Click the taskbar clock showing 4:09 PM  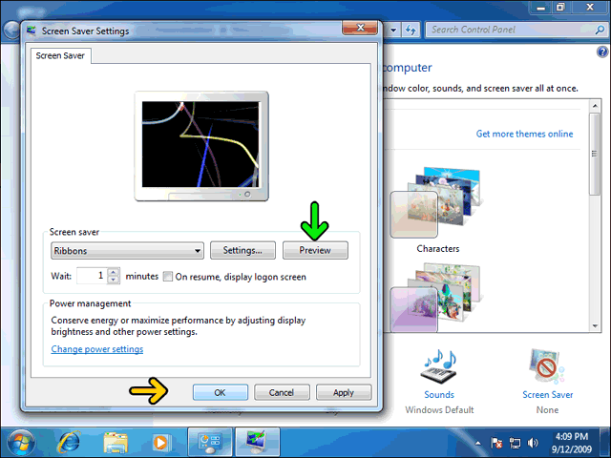pyautogui.click(x=572, y=443)
